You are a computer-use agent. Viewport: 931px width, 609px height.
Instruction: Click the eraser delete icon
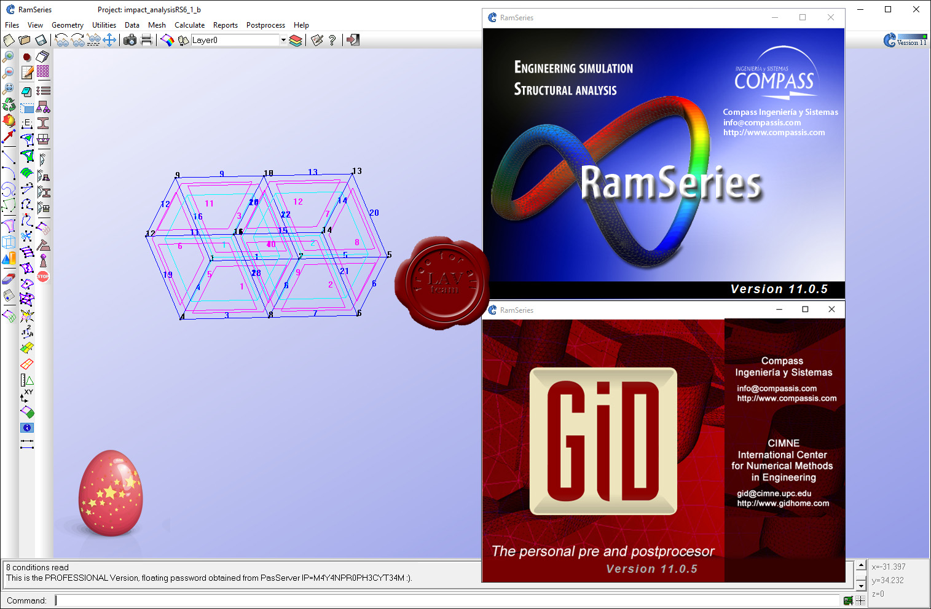point(9,279)
